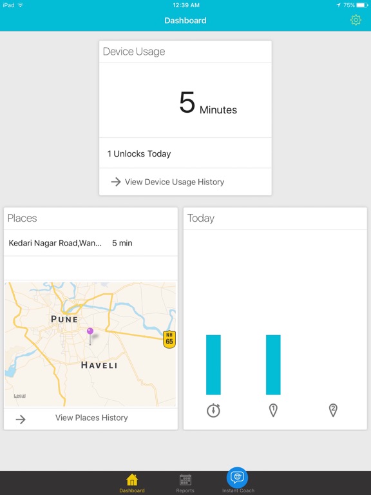The height and width of the screenshot is (495, 371).
Task: Tap the NH 65 highway badge on map
Action: [x=169, y=340]
